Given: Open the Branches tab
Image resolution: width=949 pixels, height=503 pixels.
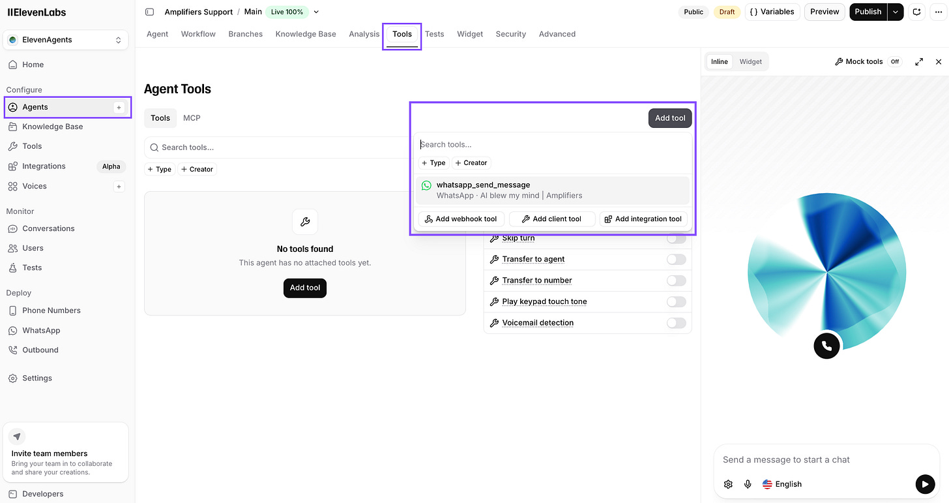Looking at the screenshot, I should (x=246, y=34).
